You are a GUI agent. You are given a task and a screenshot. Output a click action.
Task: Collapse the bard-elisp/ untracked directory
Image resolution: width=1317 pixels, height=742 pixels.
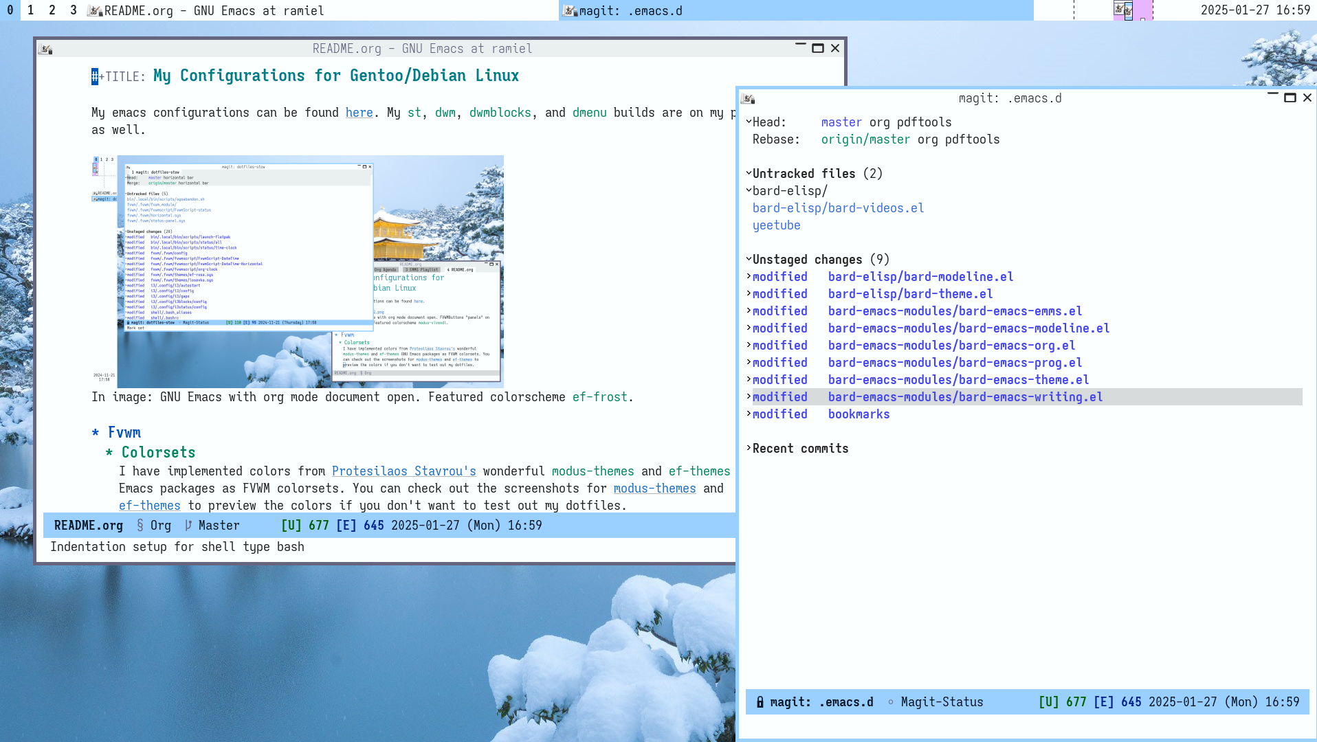pos(749,190)
